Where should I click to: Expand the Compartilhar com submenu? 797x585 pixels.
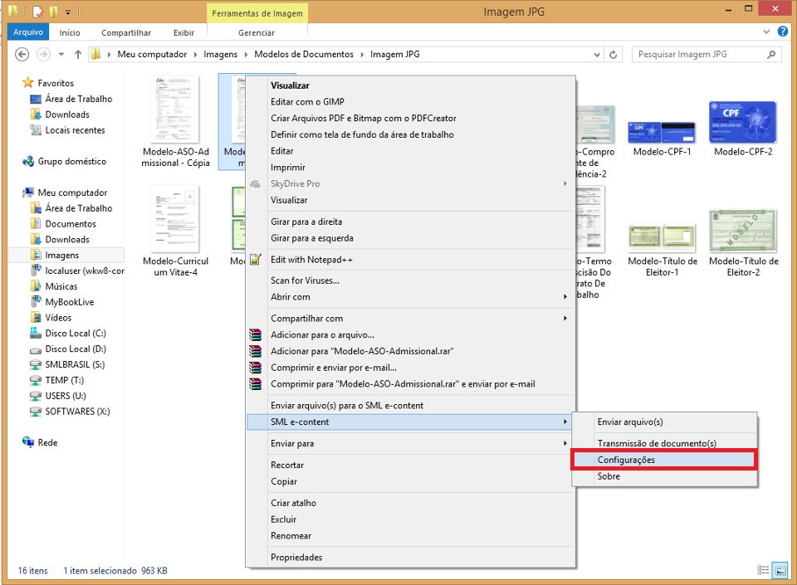coord(565,319)
